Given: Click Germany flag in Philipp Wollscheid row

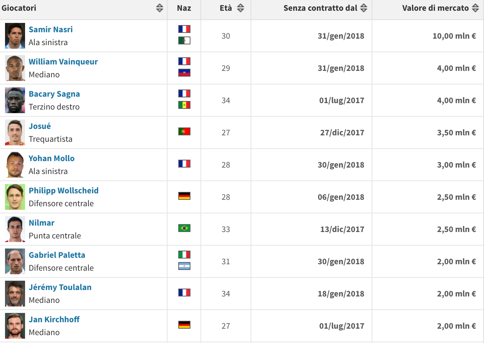Looking at the screenshot, I should 184,196.
